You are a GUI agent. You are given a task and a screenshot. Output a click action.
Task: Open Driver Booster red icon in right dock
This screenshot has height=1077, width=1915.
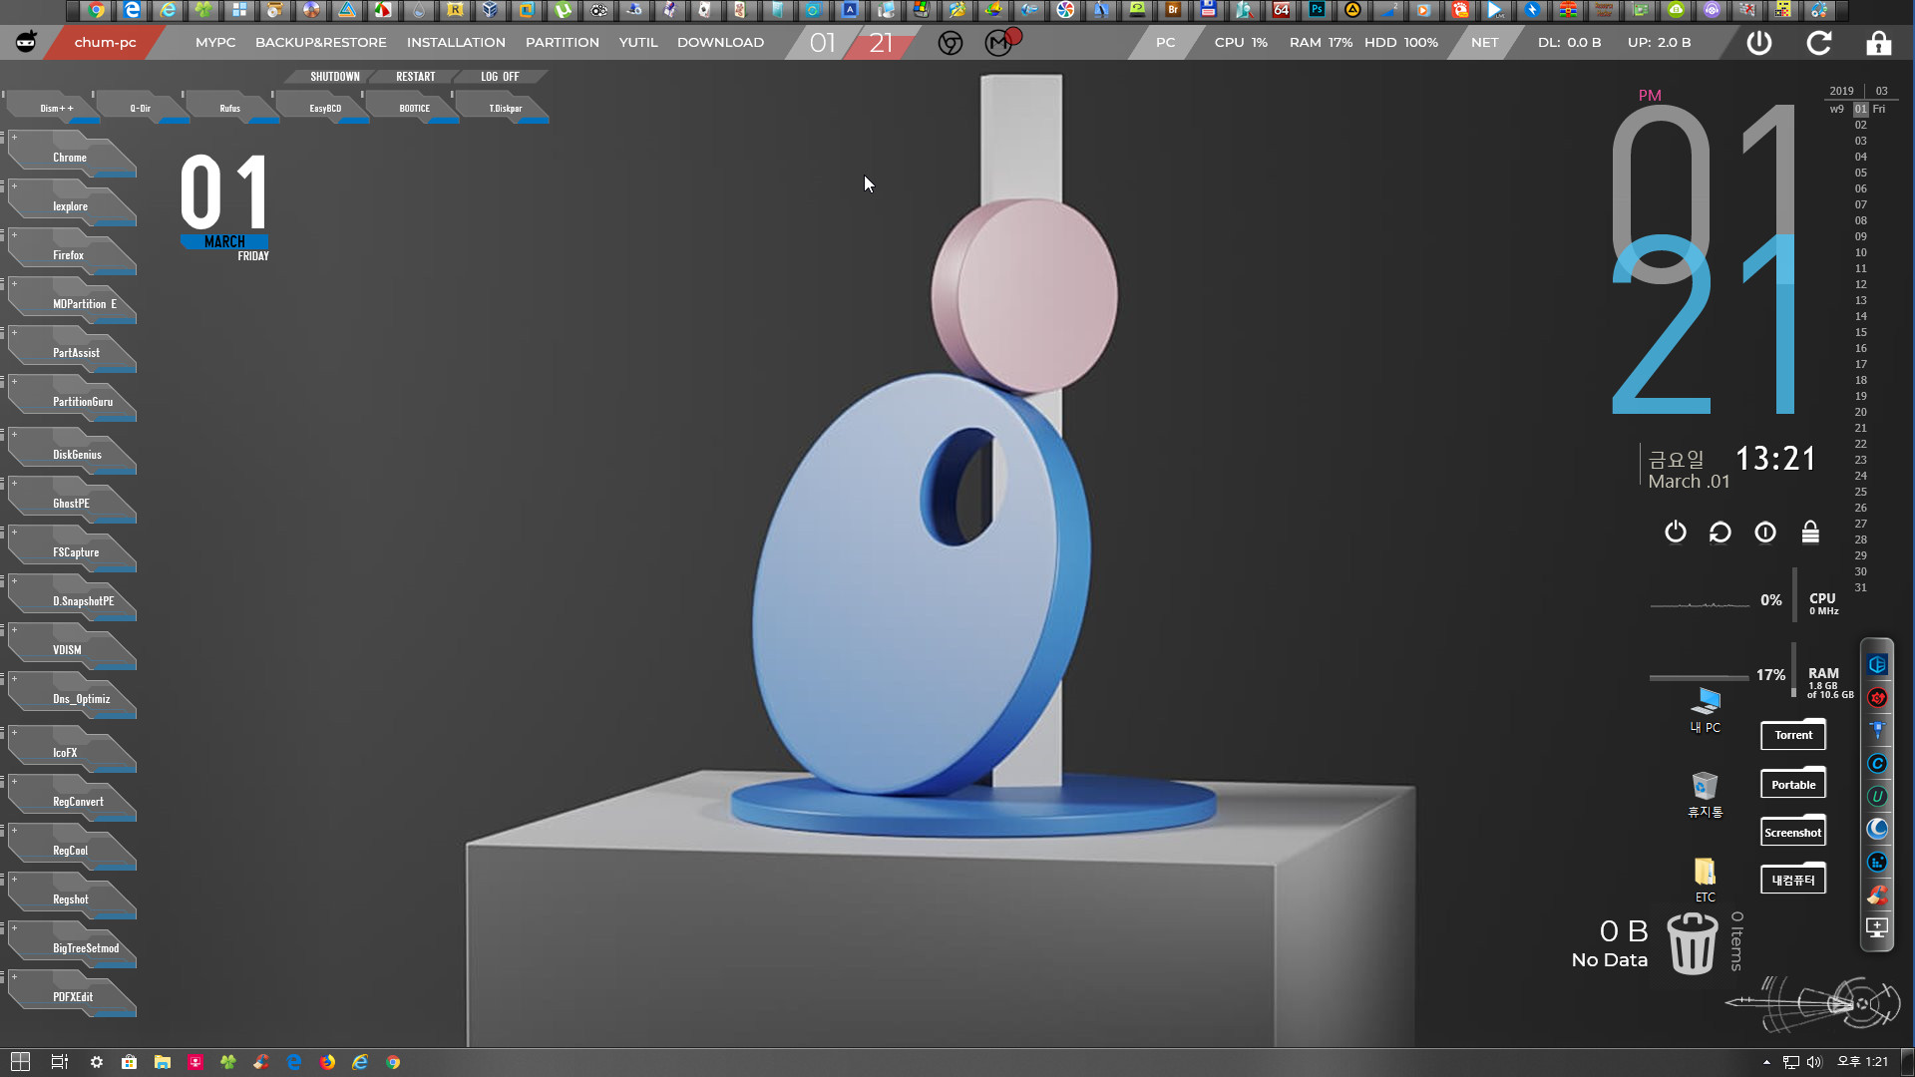[1877, 697]
